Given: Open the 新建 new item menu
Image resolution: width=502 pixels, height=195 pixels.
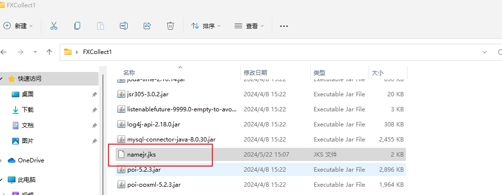Looking at the screenshot, I should pos(18,26).
